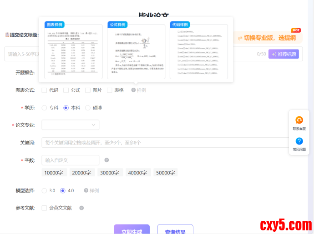This screenshot has width=314, height=234.
Task: Select the 专科 radio button
Action: (44, 108)
